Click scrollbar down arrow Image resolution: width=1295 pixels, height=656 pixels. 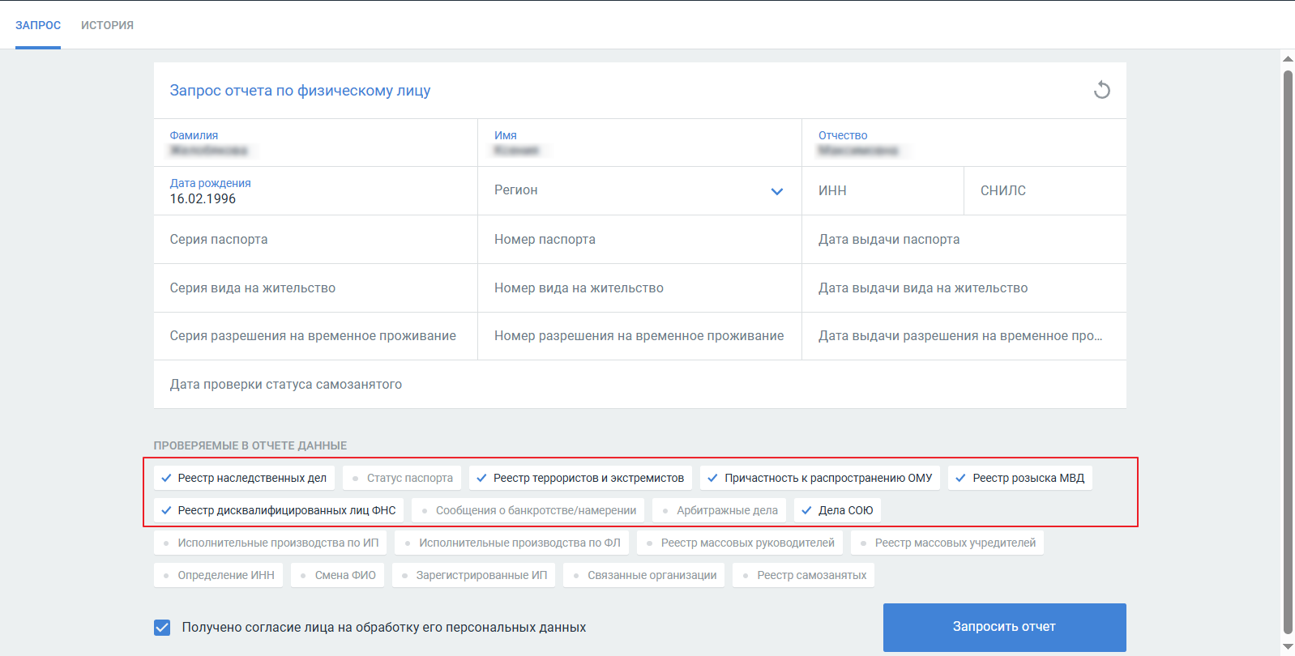tap(1288, 646)
